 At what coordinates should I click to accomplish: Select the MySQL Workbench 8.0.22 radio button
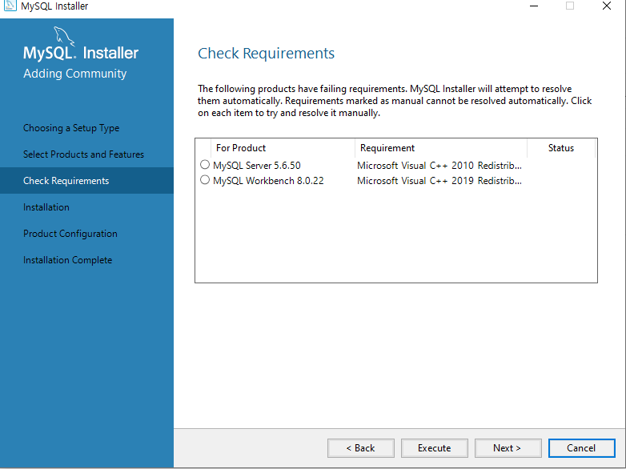click(x=205, y=180)
